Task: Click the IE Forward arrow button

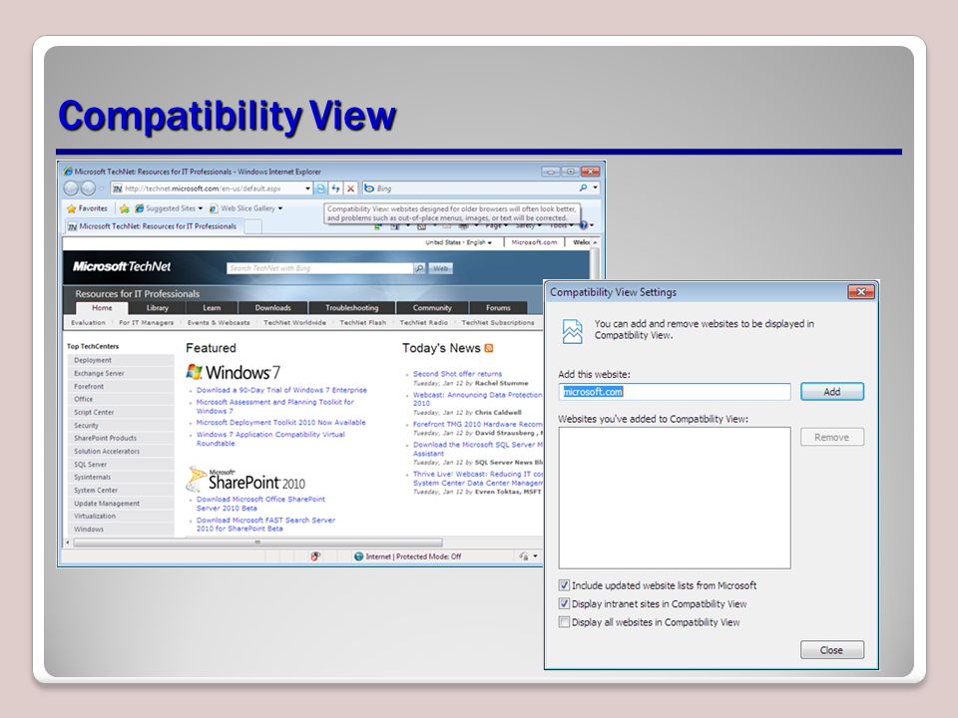Action: [x=89, y=188]
